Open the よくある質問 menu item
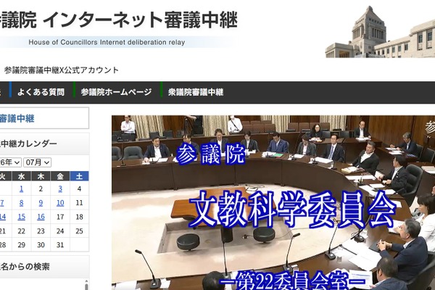Image resolution: width=435 pixels, height=290 pixels. pos(41,92)
